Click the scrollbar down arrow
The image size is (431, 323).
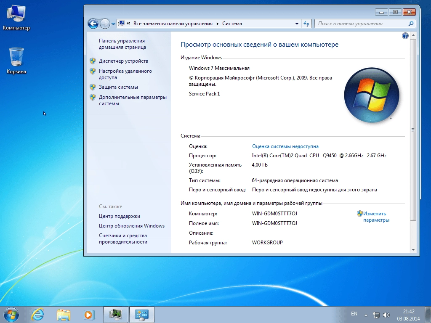click(413, 250)
